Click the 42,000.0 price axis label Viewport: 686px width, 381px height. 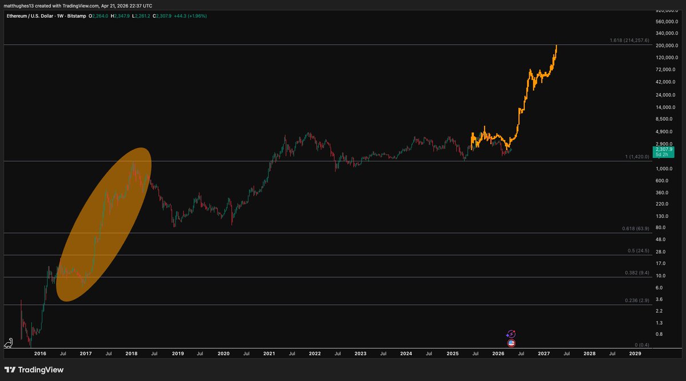pos(665,82)
